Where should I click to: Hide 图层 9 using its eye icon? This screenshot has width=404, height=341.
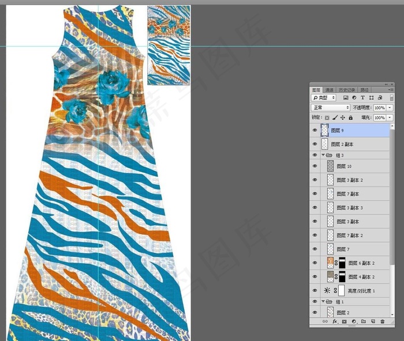315,130
